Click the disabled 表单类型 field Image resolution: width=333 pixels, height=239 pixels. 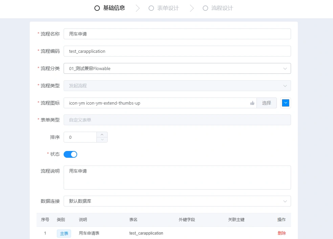[177, 120]
